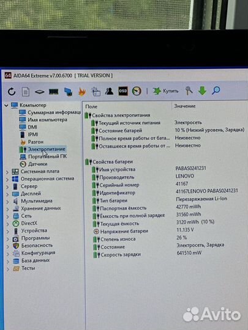Expand the Системная плата node
The width and height of the screenshot is (248, 330).
click(x=7, y=172)
